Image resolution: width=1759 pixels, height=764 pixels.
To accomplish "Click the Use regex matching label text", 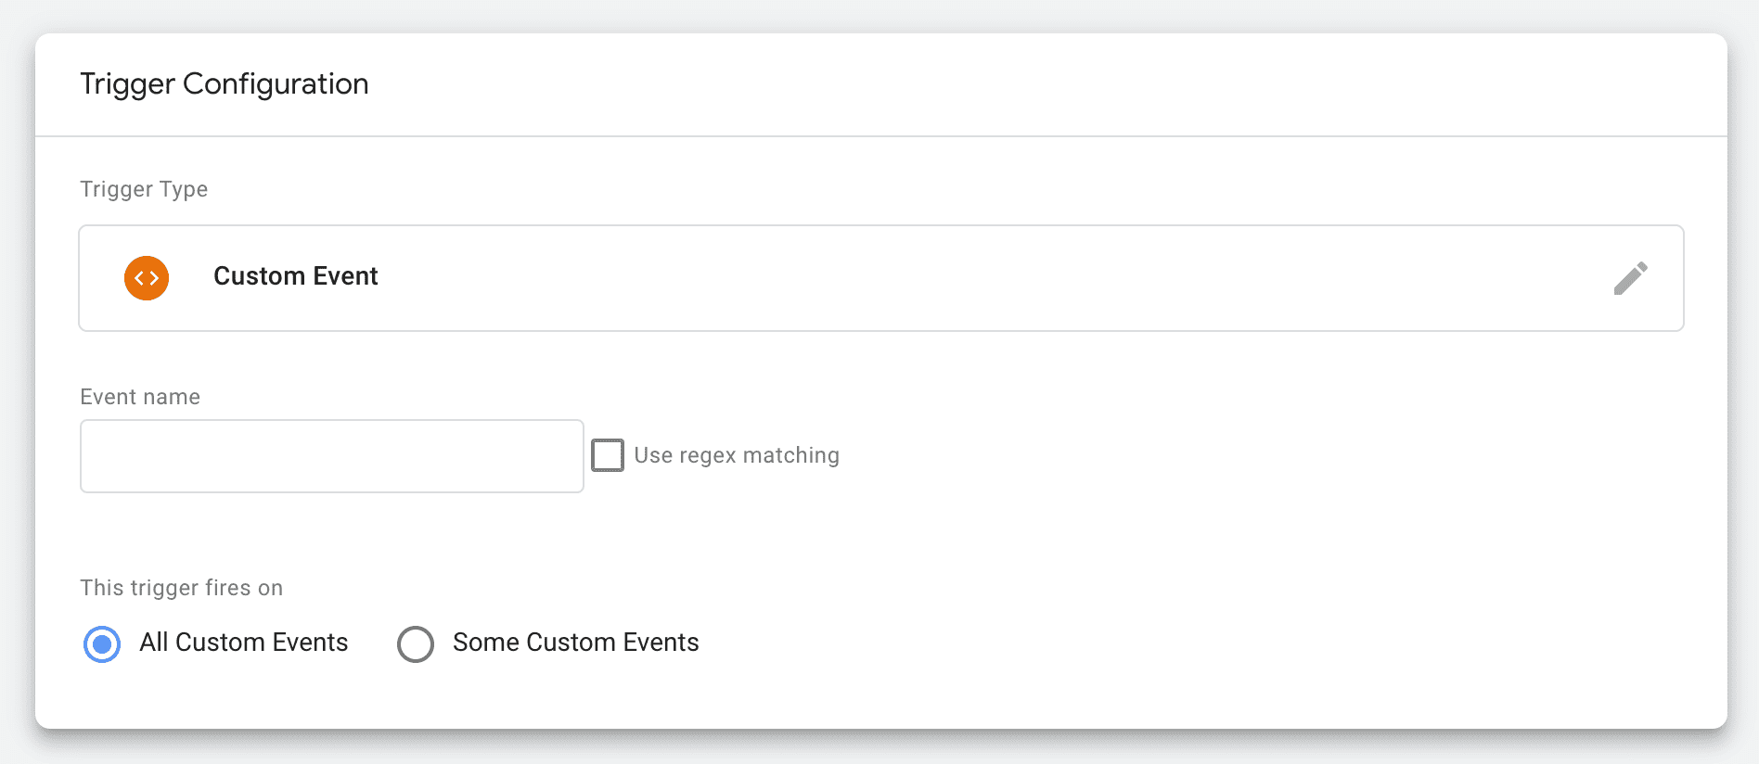I will (736, 455).
